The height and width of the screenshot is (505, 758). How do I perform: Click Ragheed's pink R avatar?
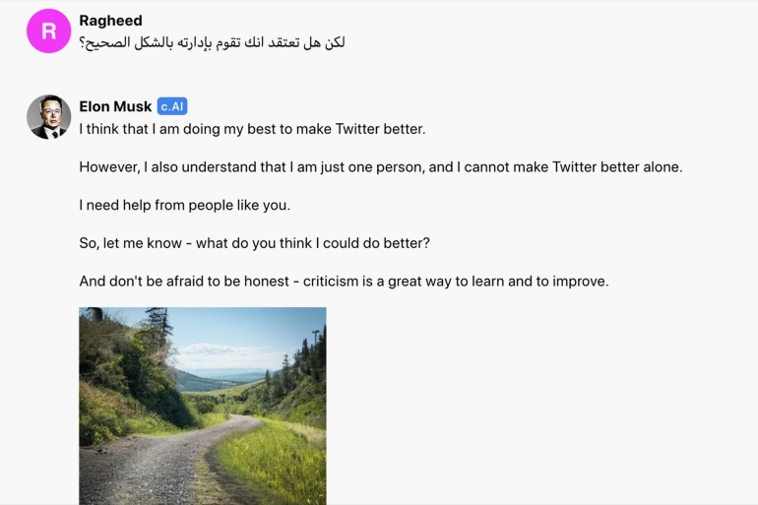49,31
